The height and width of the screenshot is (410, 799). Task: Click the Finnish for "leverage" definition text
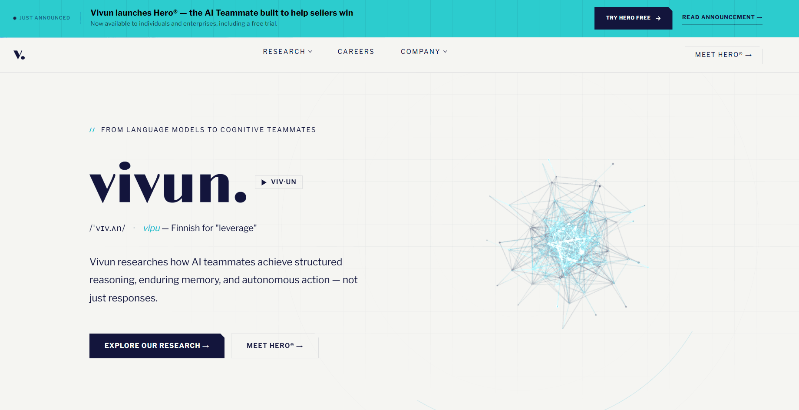[x=214, y=228]
